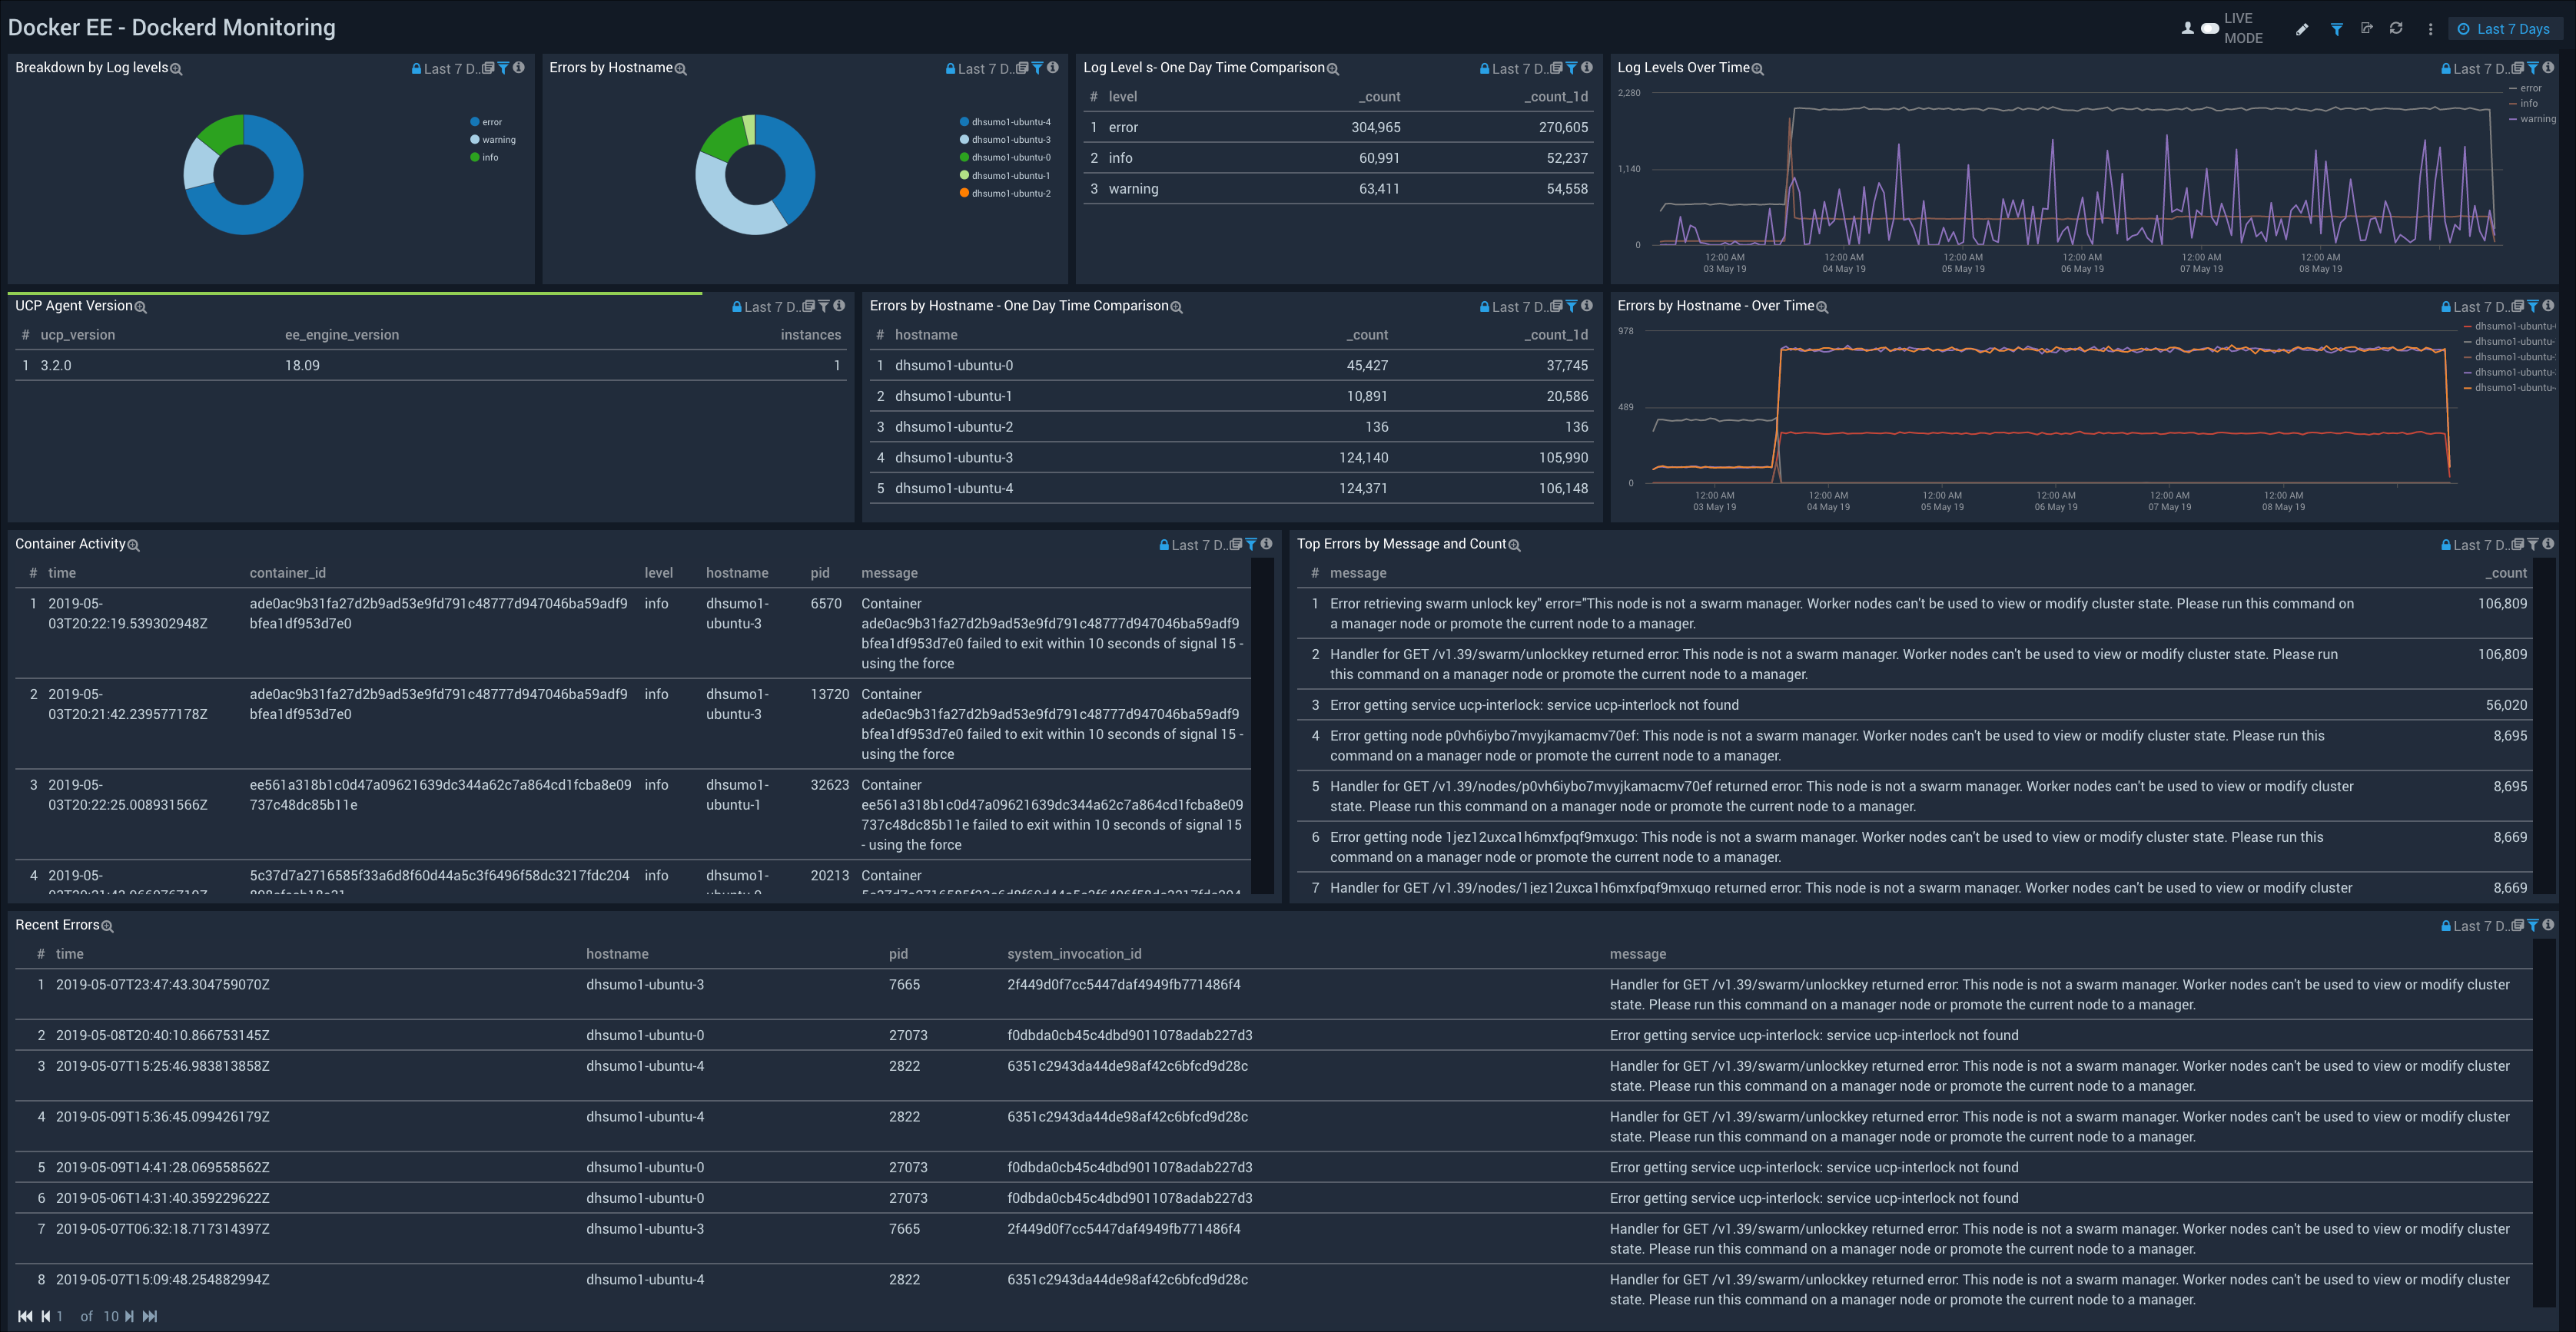Open dashboard edit mode with pencil icon
This screenshot has height=1332, width=2576.
pos(2302,29)
